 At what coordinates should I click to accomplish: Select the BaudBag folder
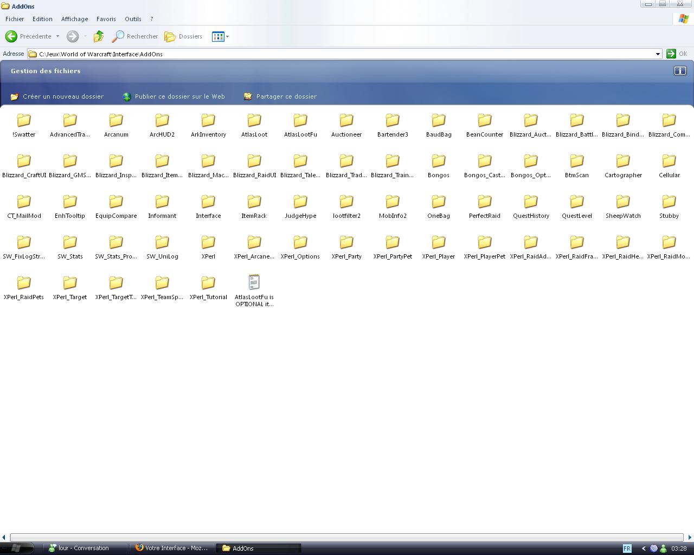(439, 125)
